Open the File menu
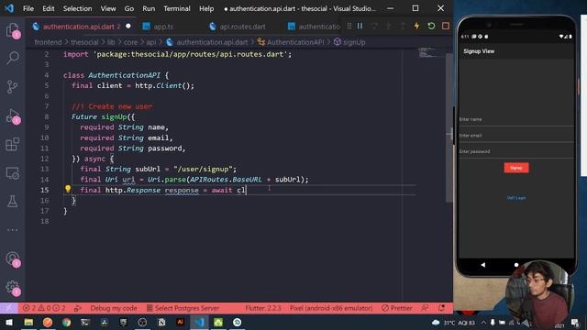Image resolution: width=587 pixels, height=330 pixels. [28, 8]
